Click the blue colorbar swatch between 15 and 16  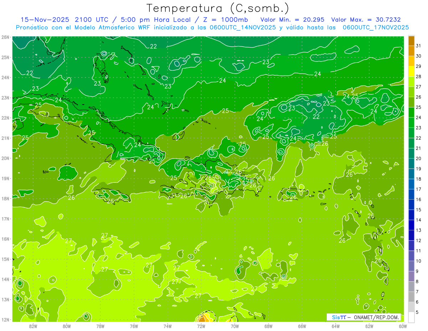[x=411, y=205]
